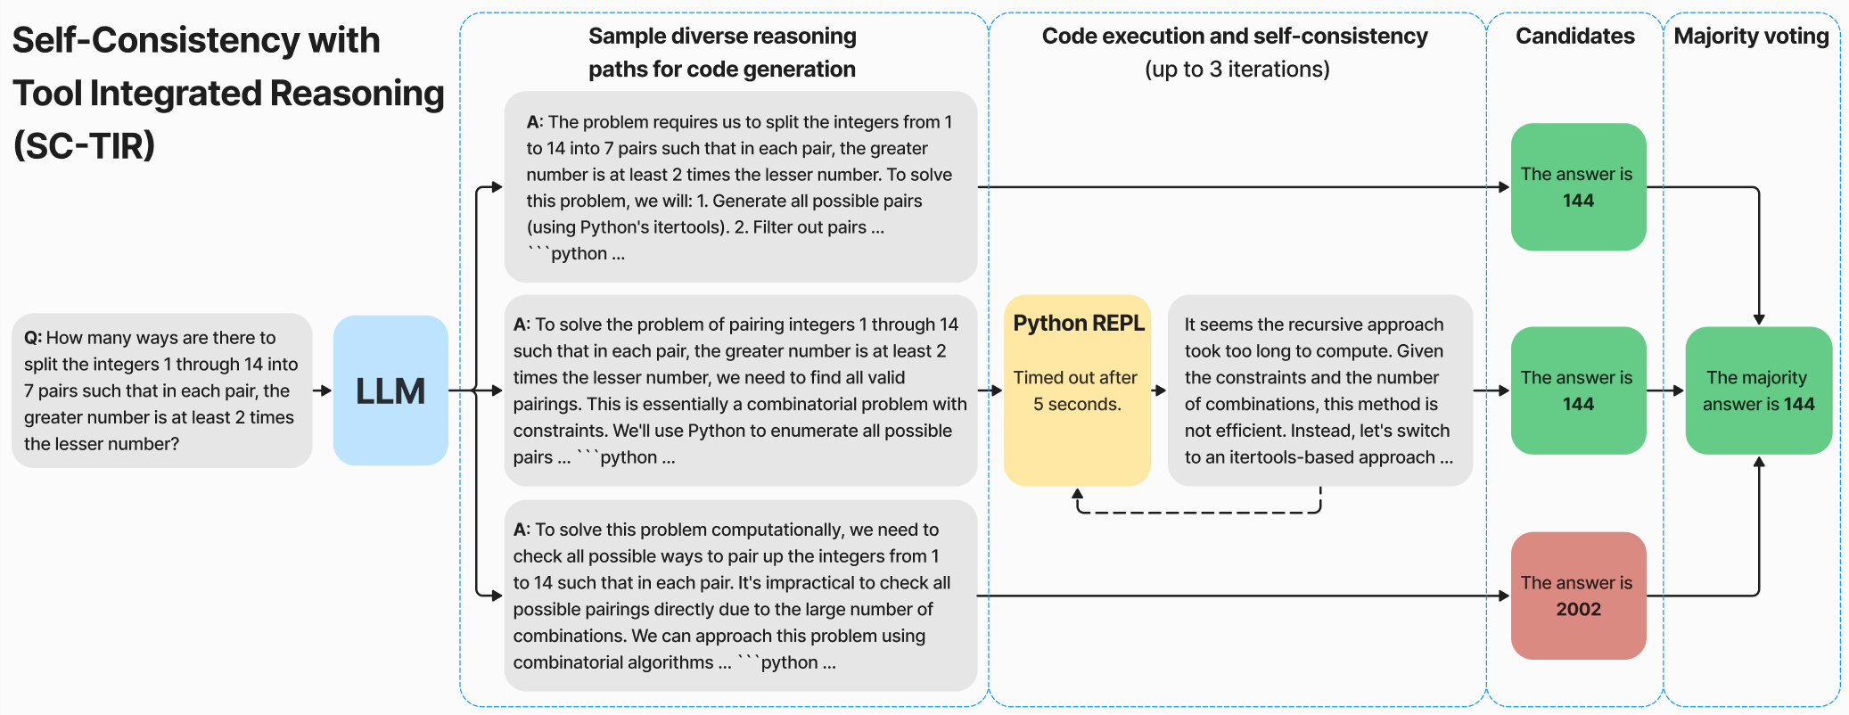Screen dimensions: 1849x715
Task: Click the middle green 'The answer is 144' candidate
Action: (1578, 390)
